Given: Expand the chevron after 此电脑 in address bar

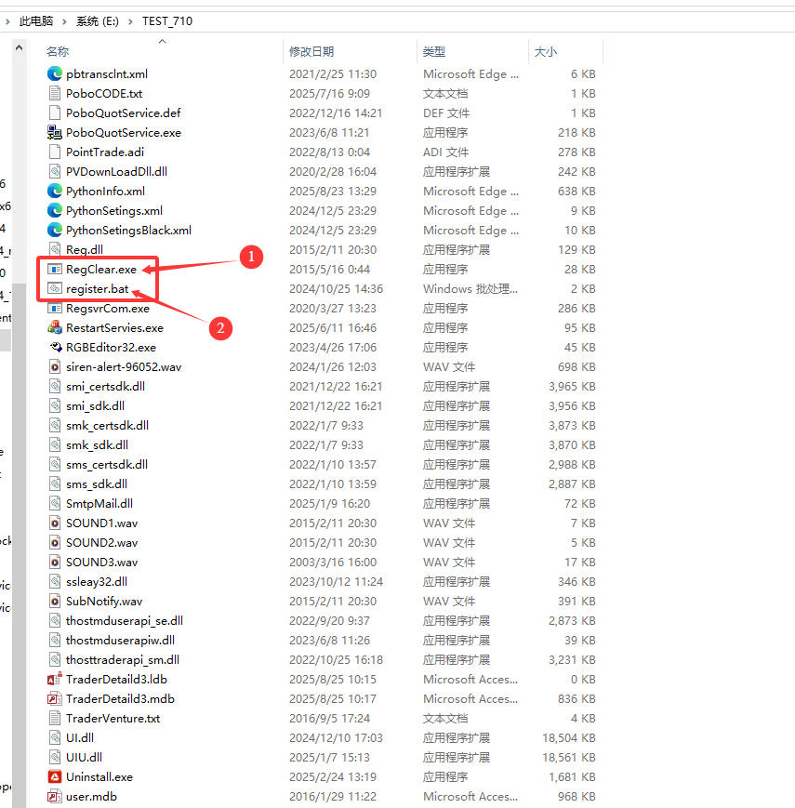Looking at the screenshot, I should [x=64, y=21].
